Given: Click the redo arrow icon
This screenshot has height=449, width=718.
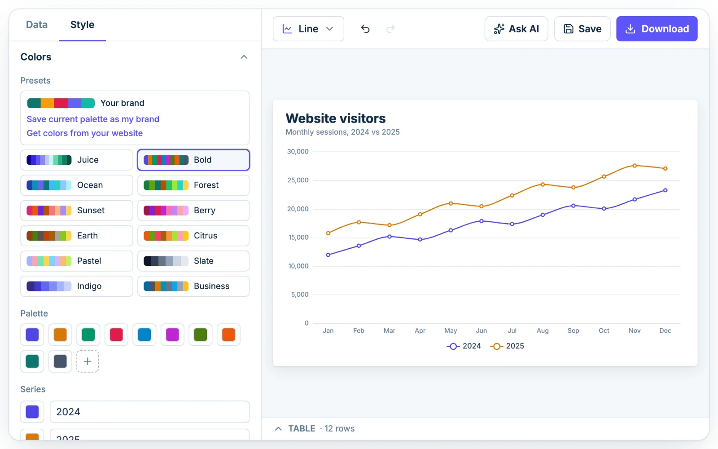Looking at the screenshot, I should [390, 29].
